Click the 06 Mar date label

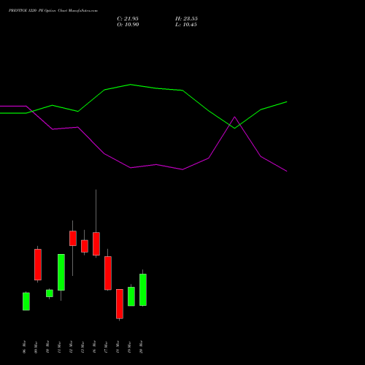pos(24,347)
